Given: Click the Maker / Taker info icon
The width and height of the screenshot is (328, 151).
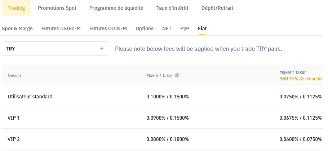Looking at the screenshot, I should coord(177,76).
